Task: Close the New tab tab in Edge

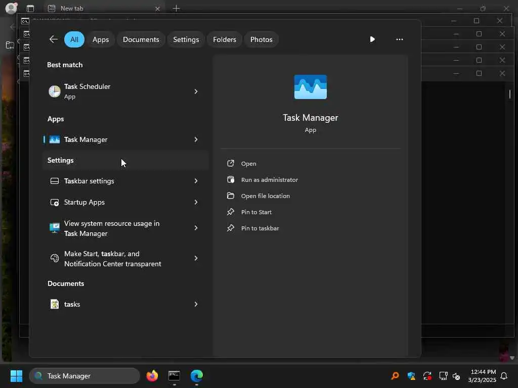Action: 158,9
